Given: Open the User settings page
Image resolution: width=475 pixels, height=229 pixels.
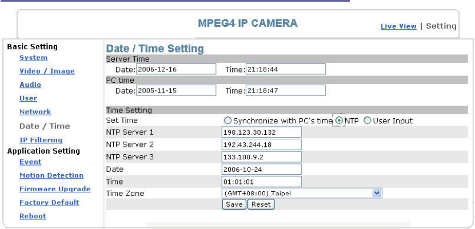Looking at the screenshot, I should 28,98.
